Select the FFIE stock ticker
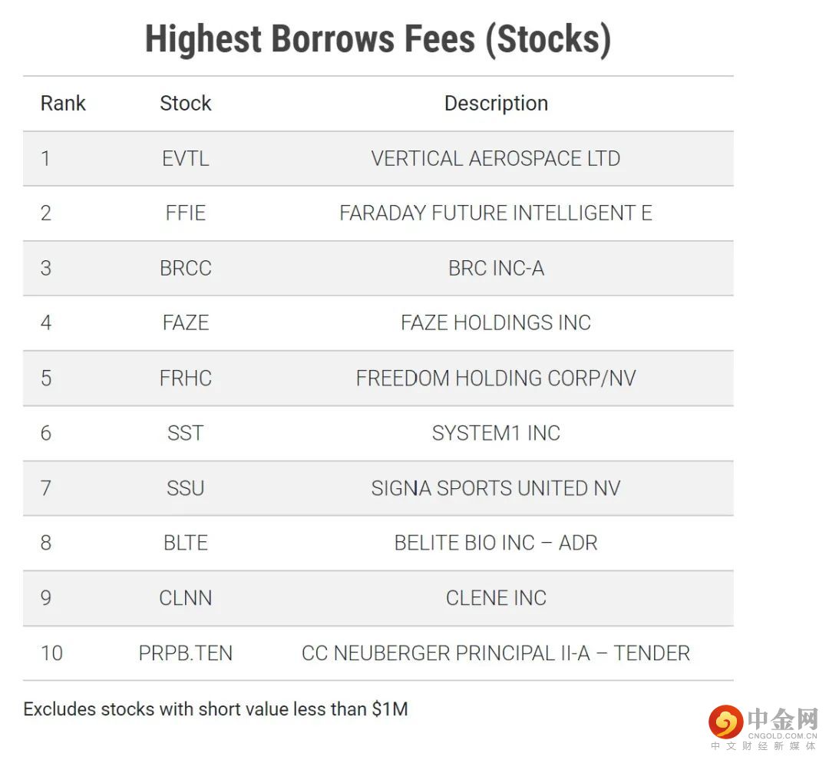 click(185, 213)
